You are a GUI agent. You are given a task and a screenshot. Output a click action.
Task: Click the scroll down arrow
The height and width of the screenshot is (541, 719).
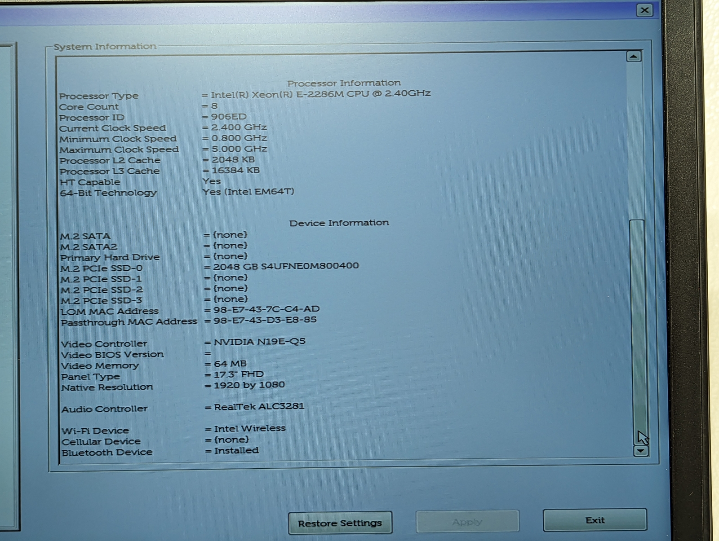pos(641,450)
